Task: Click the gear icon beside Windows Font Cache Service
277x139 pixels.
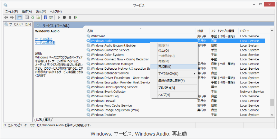Action: click(88, 106)
